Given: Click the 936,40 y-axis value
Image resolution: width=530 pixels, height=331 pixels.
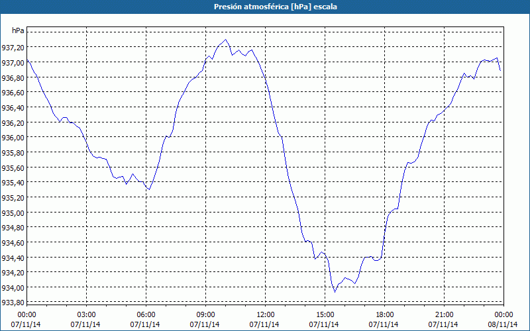Looking at the screenshot, I should [13, 108].
